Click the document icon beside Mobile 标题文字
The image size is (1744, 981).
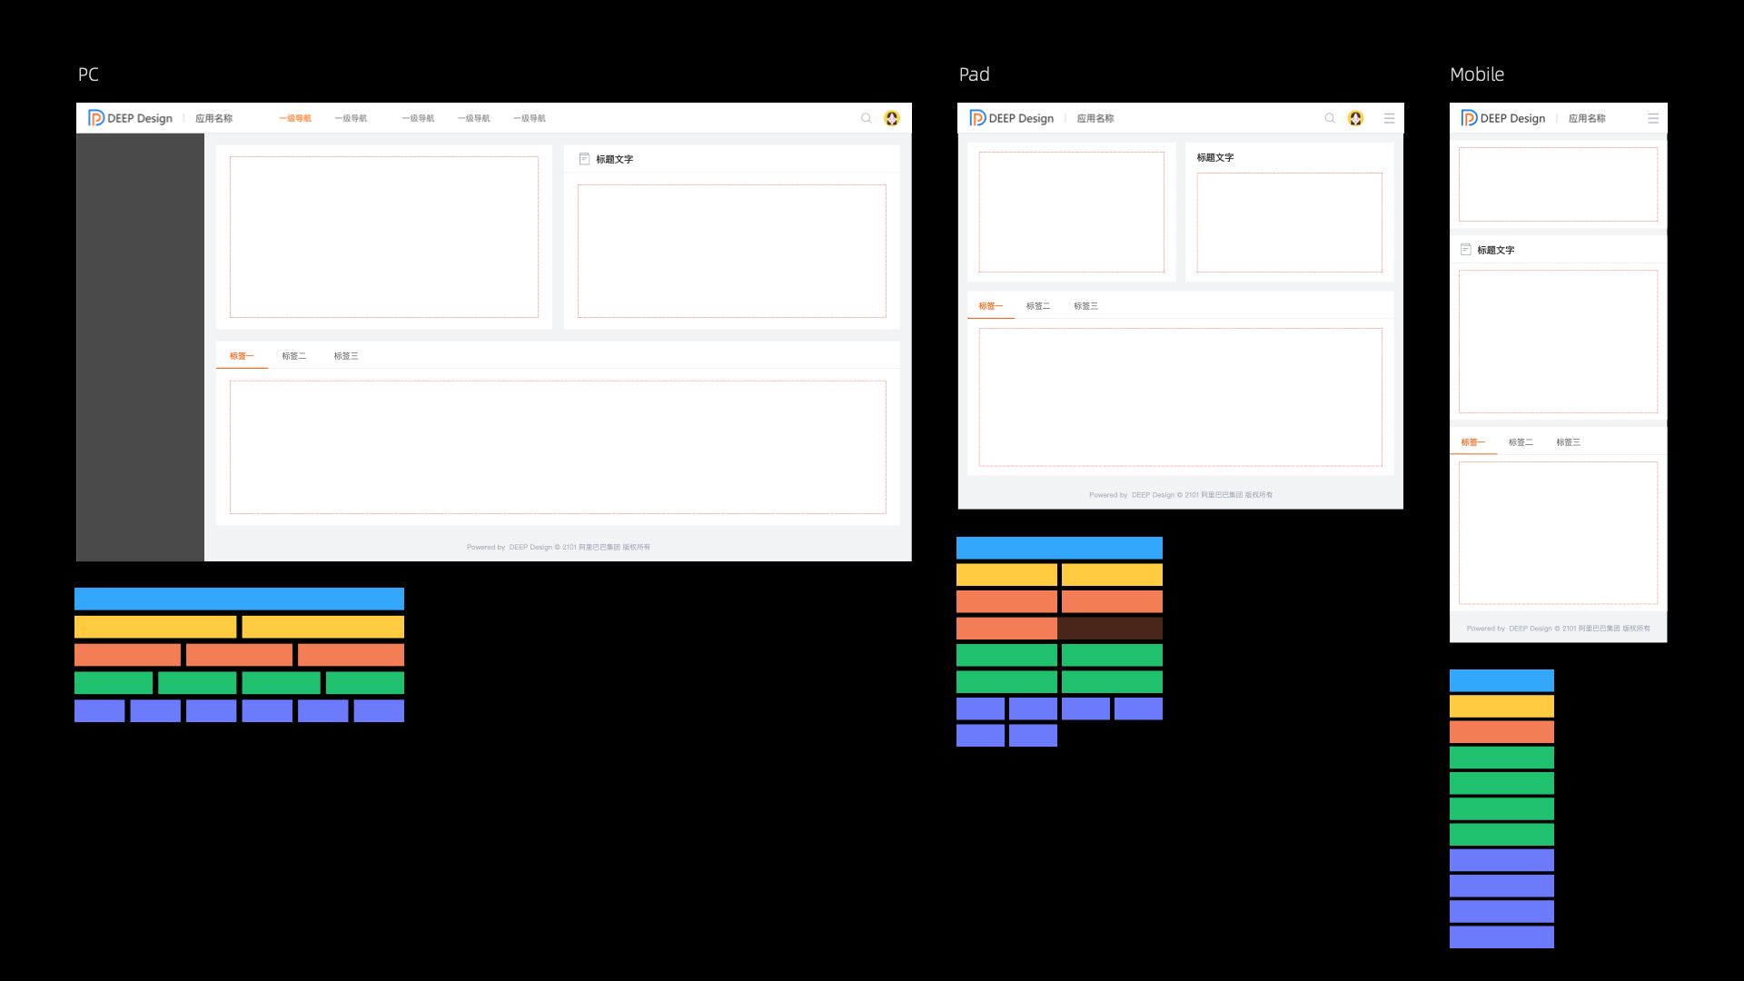[1465, 250]
